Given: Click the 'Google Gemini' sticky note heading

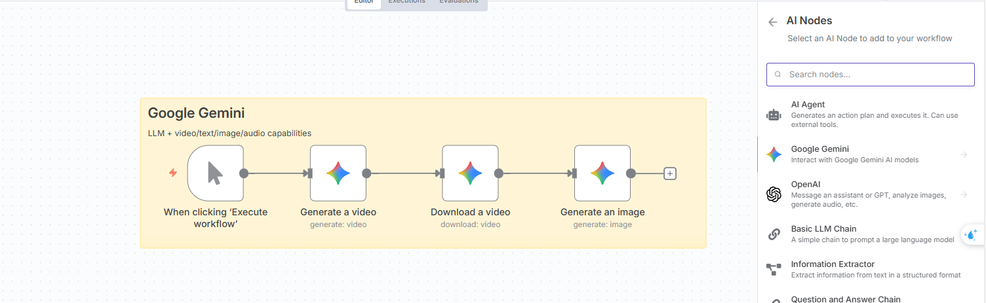Looking at the screenshot, I should tap(197, 113).
